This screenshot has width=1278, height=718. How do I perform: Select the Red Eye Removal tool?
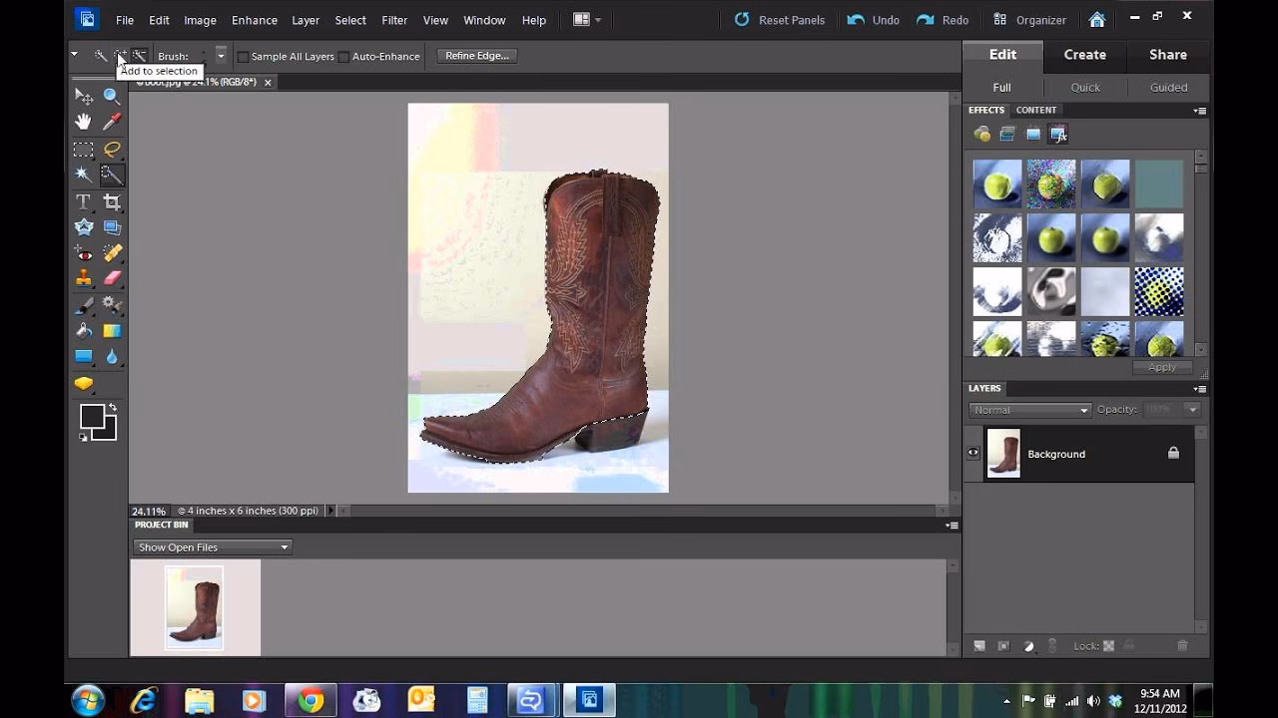tap(84, 253)
